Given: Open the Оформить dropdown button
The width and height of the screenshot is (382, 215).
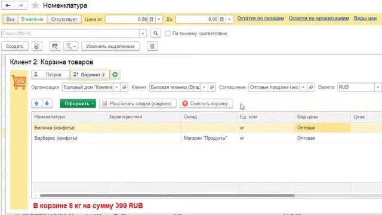Looking at the screenshot, I should coord(78,103).
